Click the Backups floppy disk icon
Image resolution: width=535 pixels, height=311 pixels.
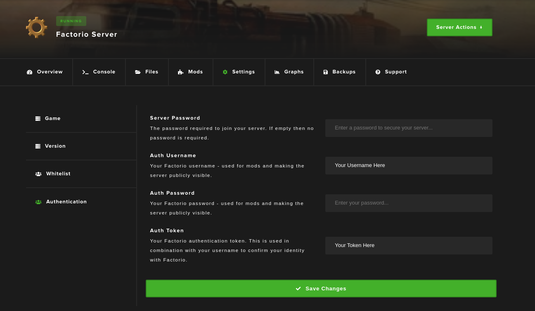tap(325, 72)
